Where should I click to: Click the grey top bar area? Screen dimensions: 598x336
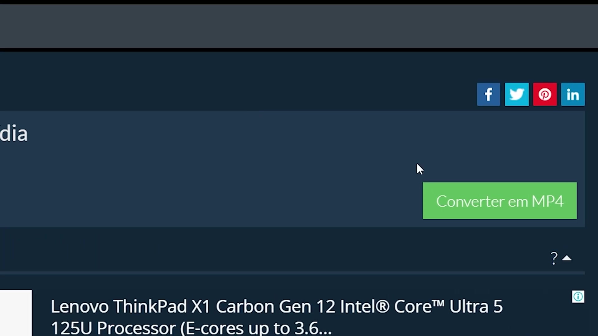coord(299,26)
